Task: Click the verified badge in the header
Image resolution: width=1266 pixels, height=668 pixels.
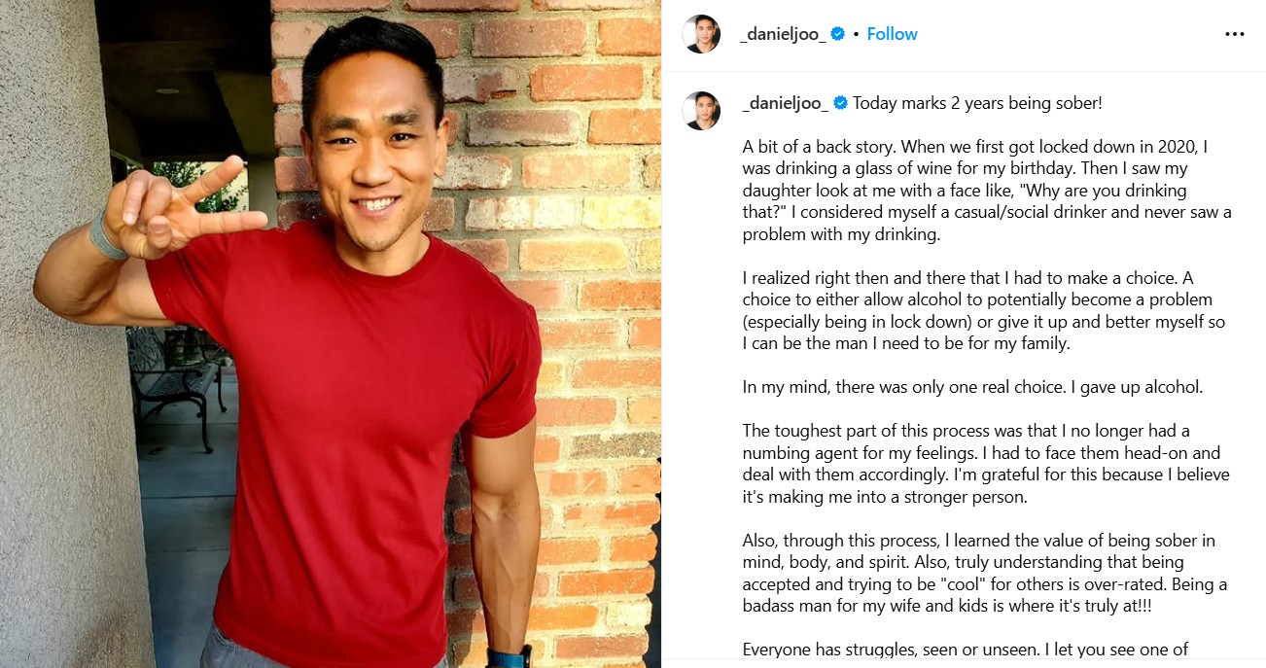Action: pyautogui.click(x=838, y=34)
